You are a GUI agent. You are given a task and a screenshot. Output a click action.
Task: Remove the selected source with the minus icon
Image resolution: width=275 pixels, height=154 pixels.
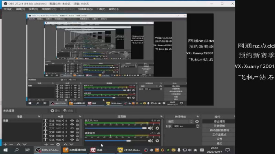tap(52, 144)
